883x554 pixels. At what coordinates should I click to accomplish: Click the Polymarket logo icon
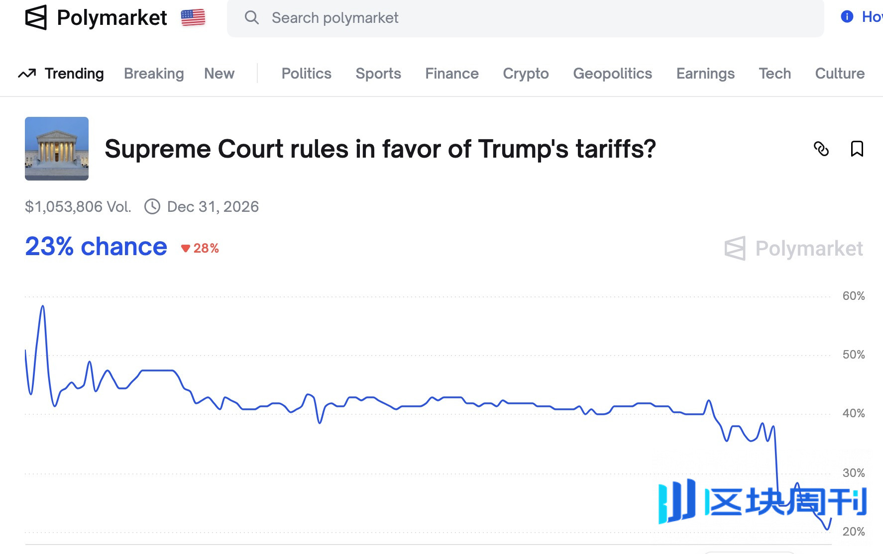36,18
